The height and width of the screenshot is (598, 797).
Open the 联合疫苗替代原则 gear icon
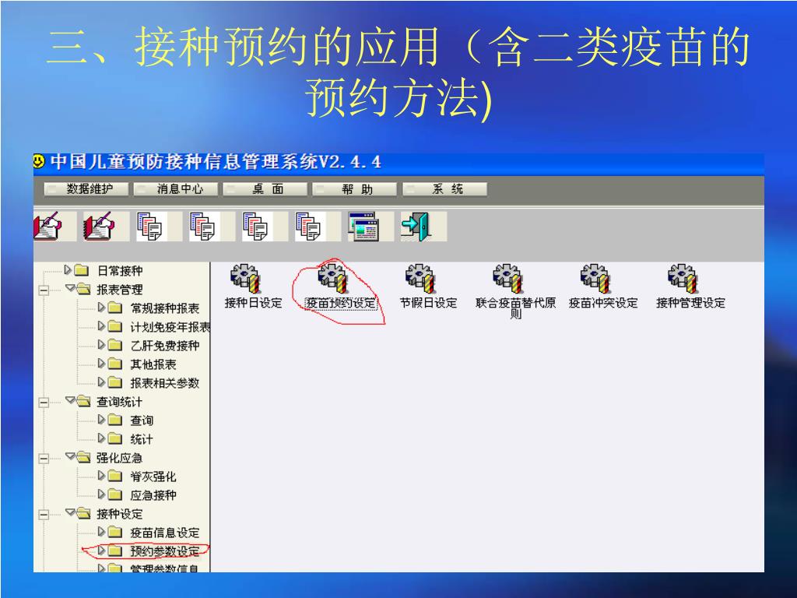pyautogui.click(x=507, y=278)
